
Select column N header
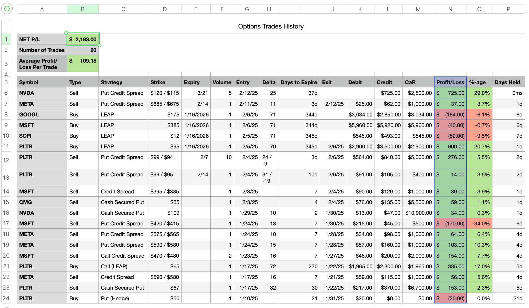pyautogui.click(x=450, y=9)
